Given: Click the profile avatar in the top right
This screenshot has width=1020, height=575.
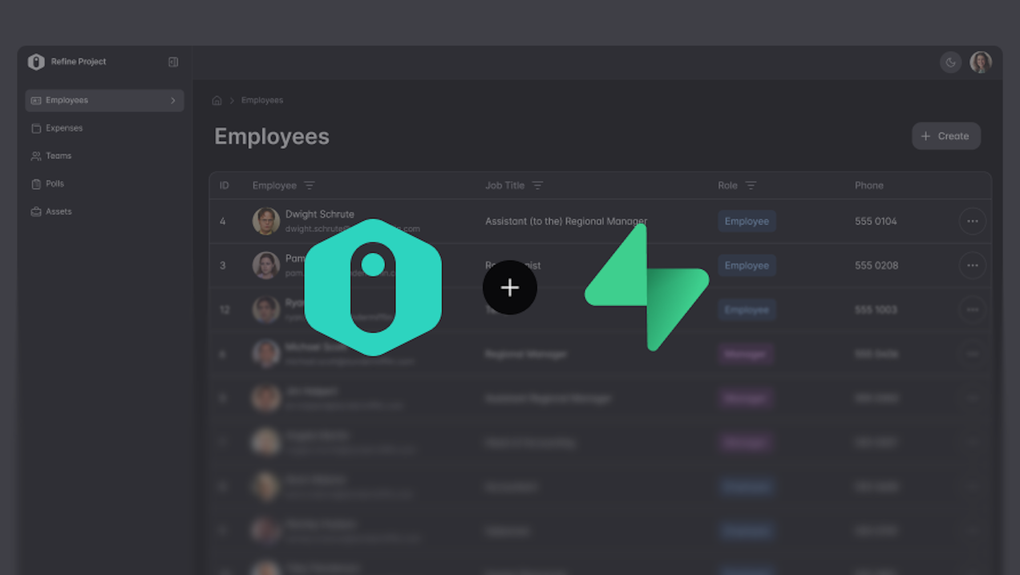Looking at the screenshot, I should pyautogui.click(x=981, y=62).
